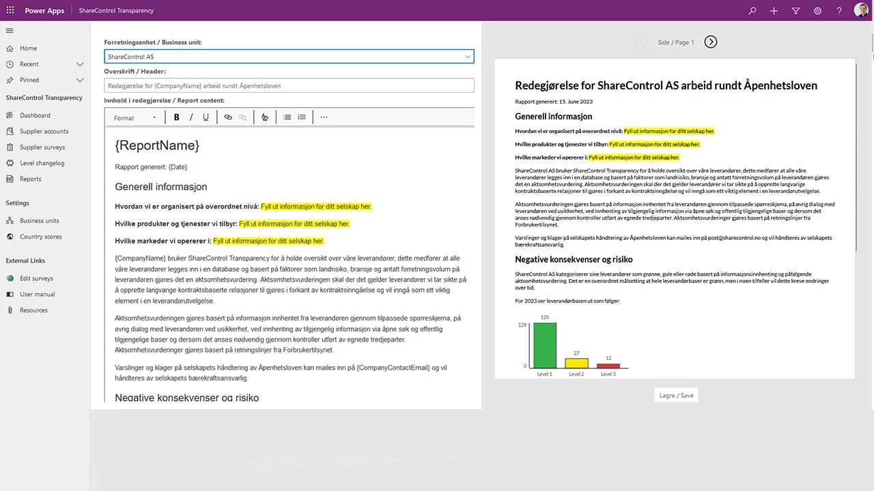Click the clear formatting icon
Screen dimensions: 874x491
point(265,117)
